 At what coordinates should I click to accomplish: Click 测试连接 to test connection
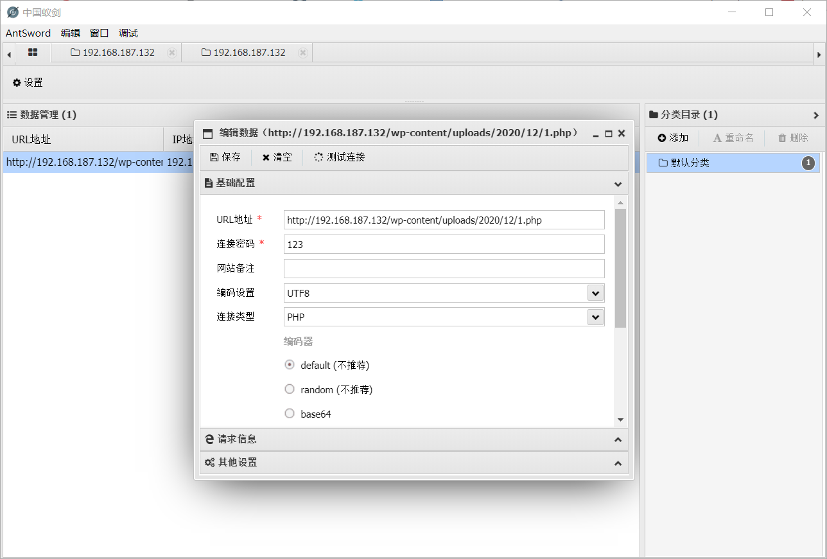click(x=340, y=157)
